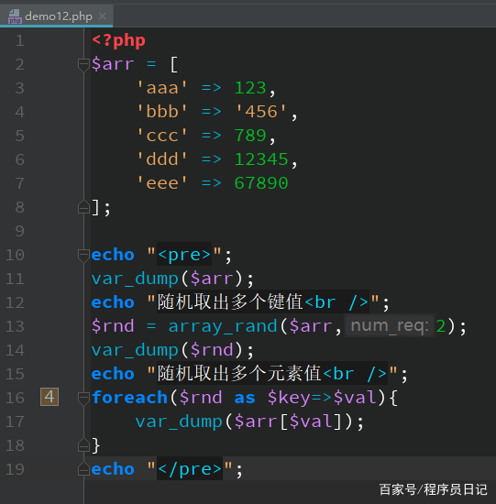Click the </pre> string on line 19

click(x=190, y=469)
